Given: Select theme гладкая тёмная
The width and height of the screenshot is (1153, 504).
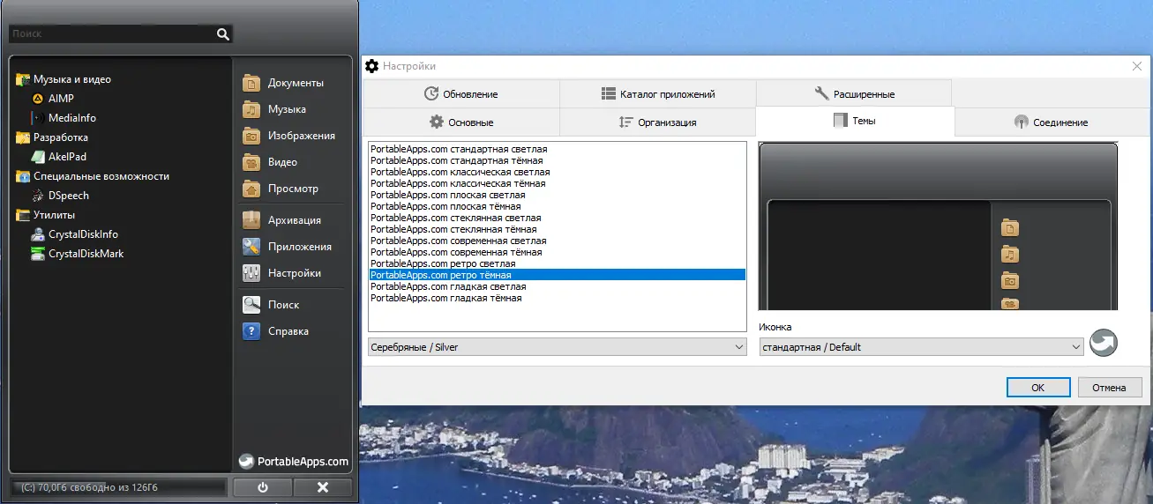Looking at the screenshot, I should (x=557, y=298).
